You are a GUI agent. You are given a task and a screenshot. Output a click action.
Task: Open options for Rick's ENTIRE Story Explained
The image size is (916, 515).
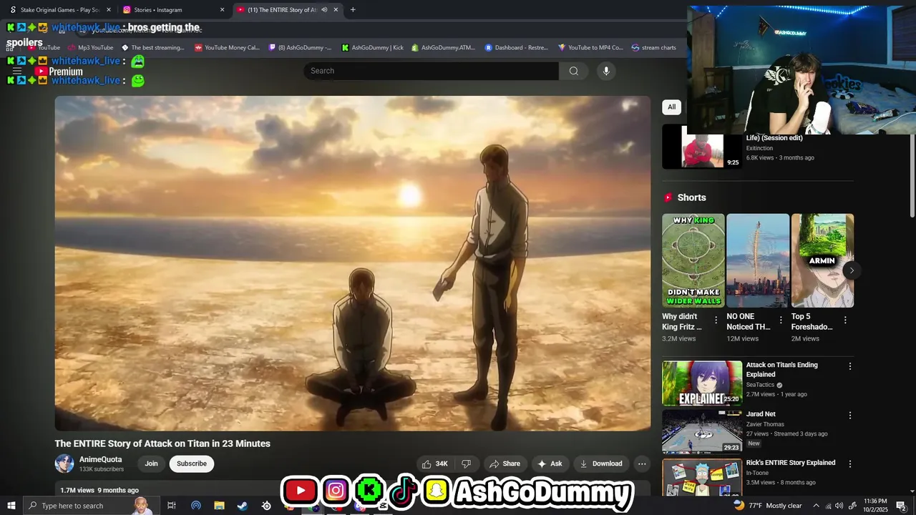(850, 464)
